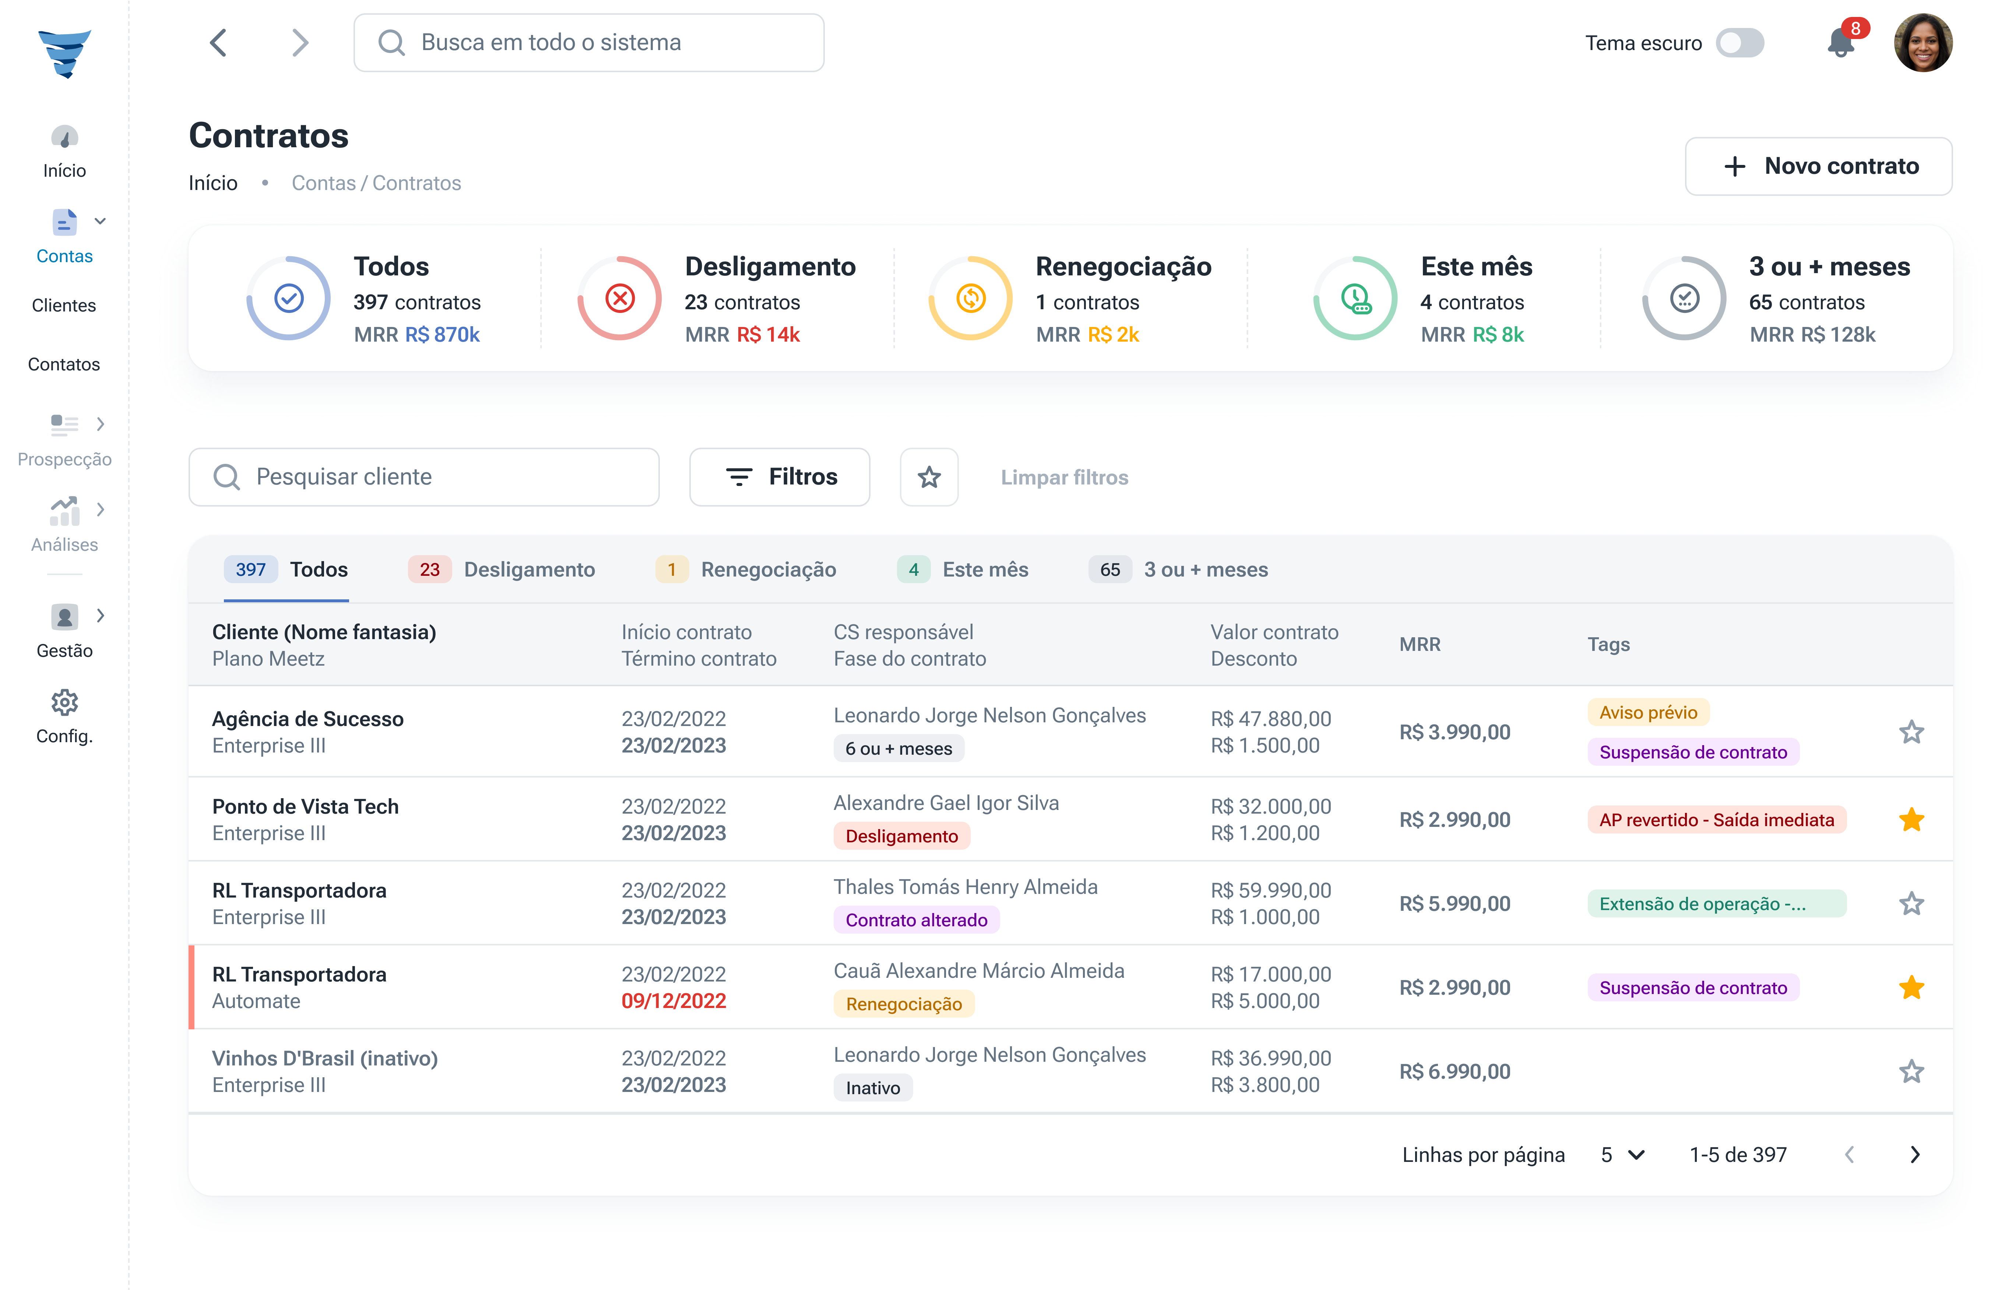Viewport: 2012px width, 1290px height.
Task: Expand the Gestão sidebar chevron
Action: click(101, 616)
